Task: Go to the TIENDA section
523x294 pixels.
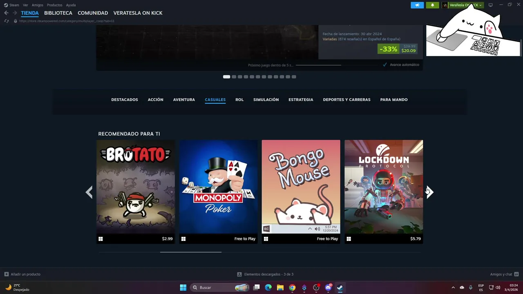Action: [30, 13]
